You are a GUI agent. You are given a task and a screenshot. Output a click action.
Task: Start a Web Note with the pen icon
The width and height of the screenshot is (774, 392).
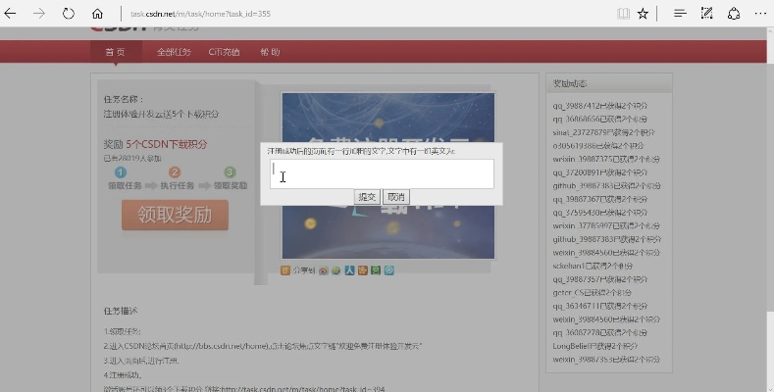(x=707, y=14)
